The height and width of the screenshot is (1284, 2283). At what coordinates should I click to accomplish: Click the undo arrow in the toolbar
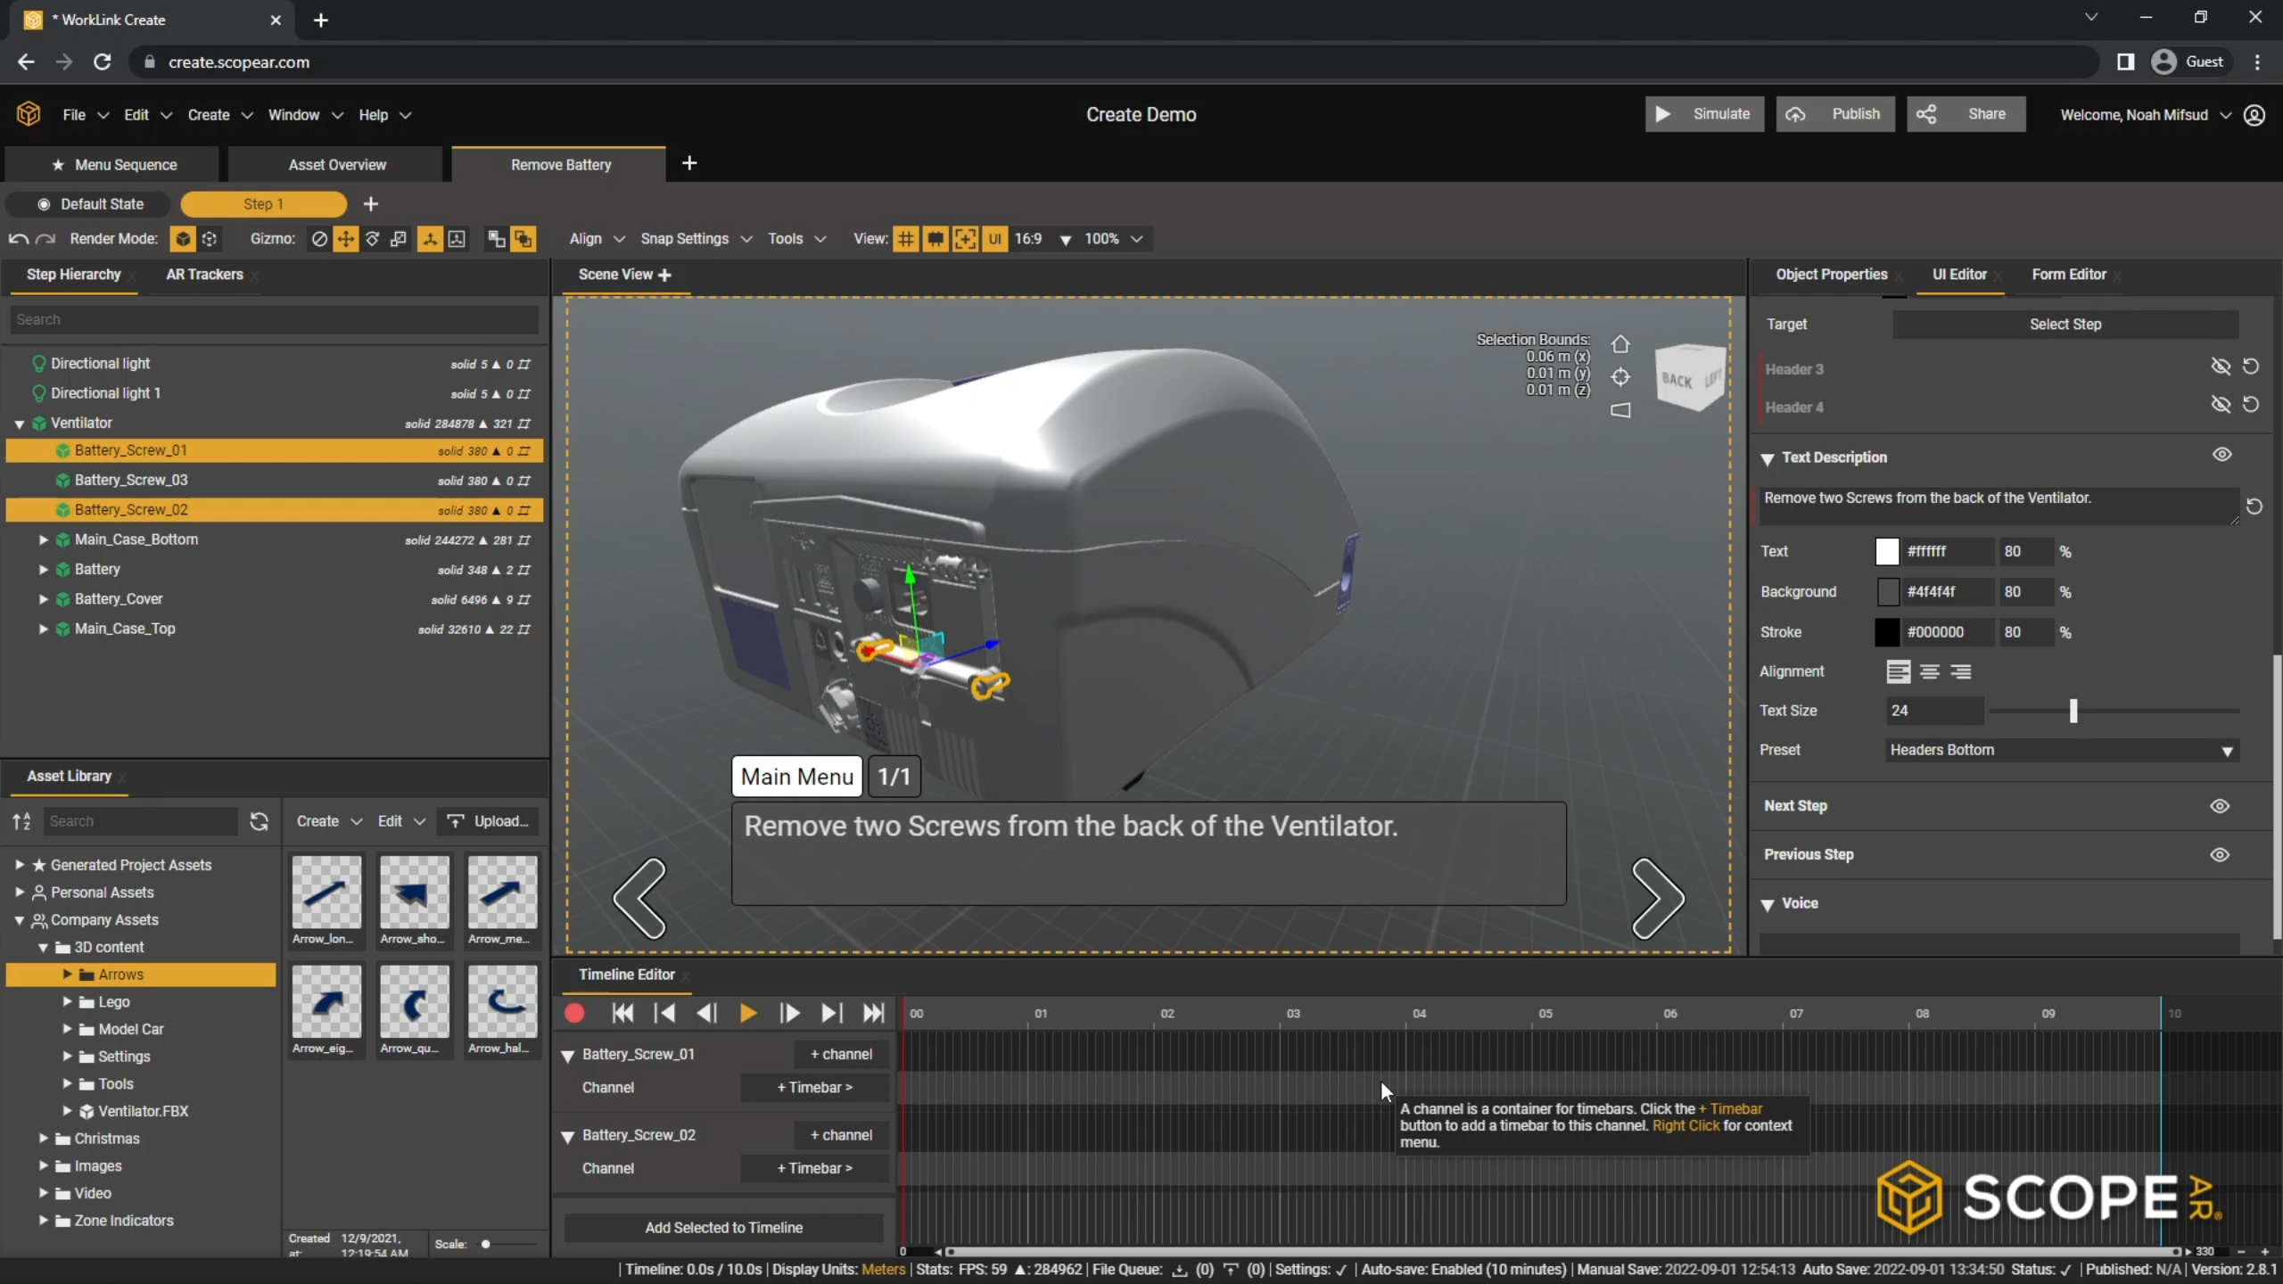click(x=18, y=239)
